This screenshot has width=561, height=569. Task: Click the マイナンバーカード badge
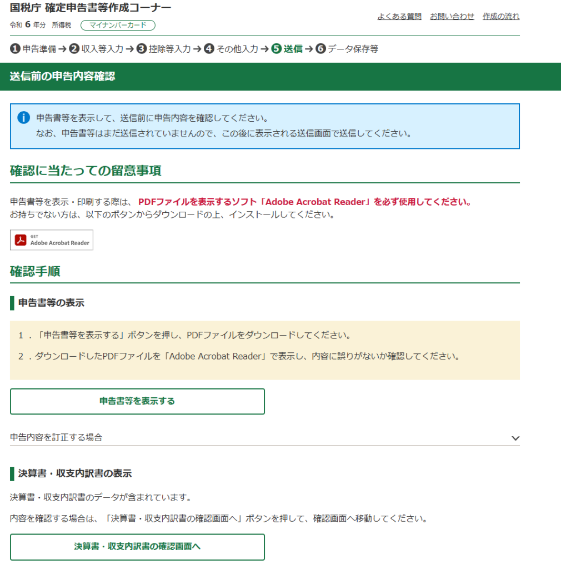tap(118, 25)
